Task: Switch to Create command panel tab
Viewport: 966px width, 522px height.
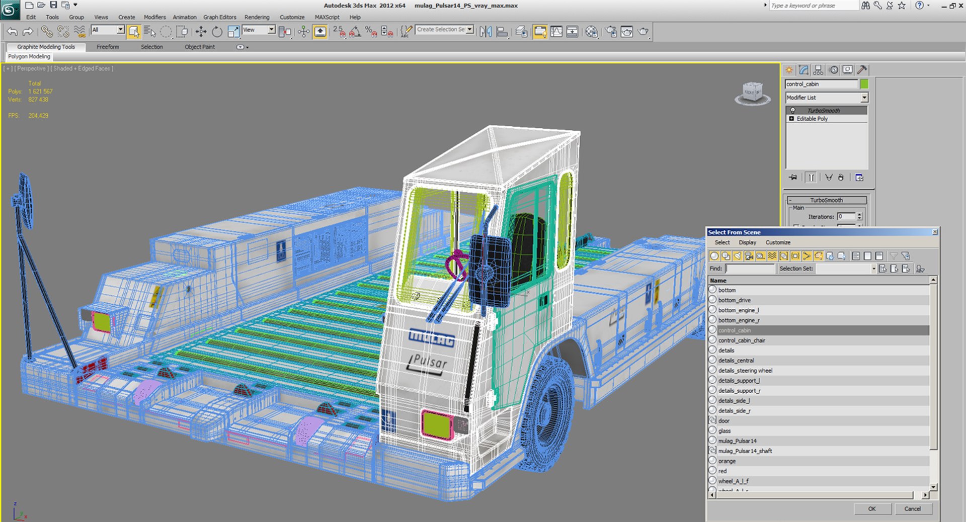Action: (x=789, y=70)
